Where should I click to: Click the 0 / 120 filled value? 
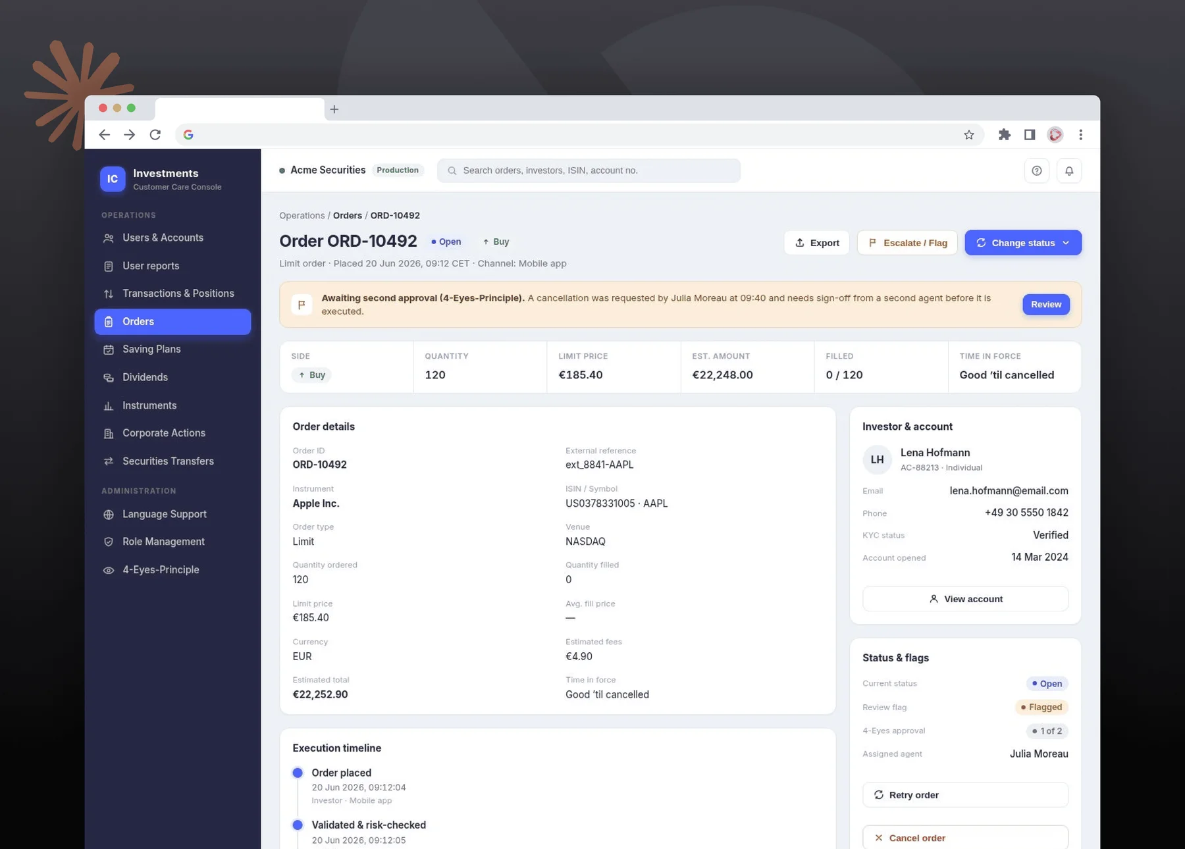click(844, 375)
